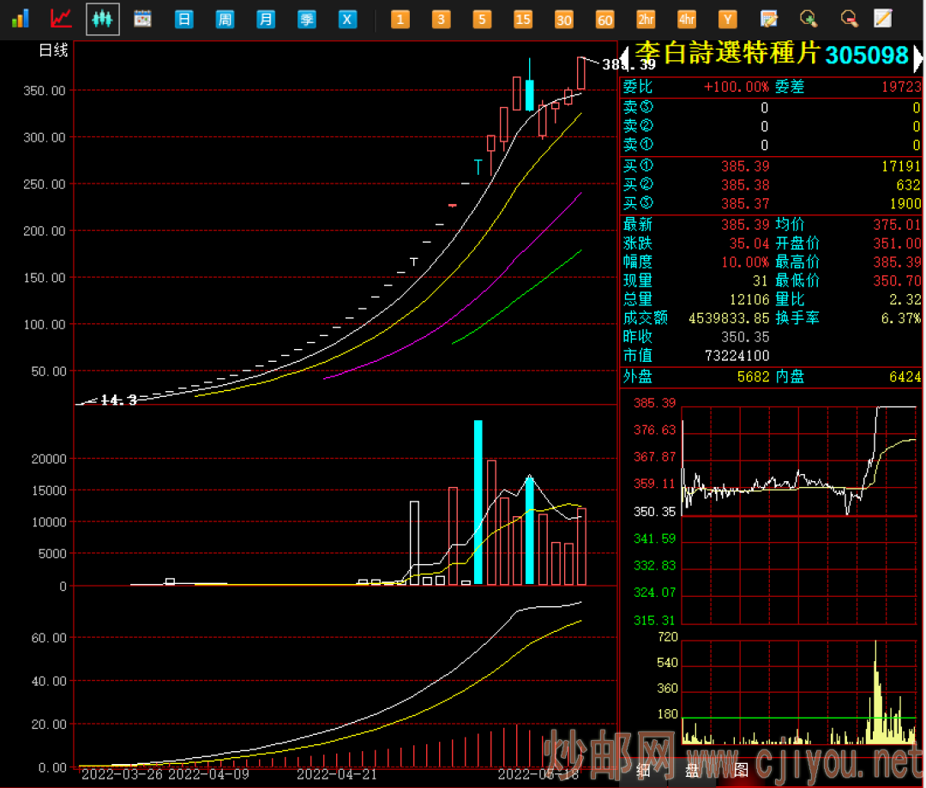Select the 2hr interval button
The width and height of the screenshot is (926, 788).
646,19
